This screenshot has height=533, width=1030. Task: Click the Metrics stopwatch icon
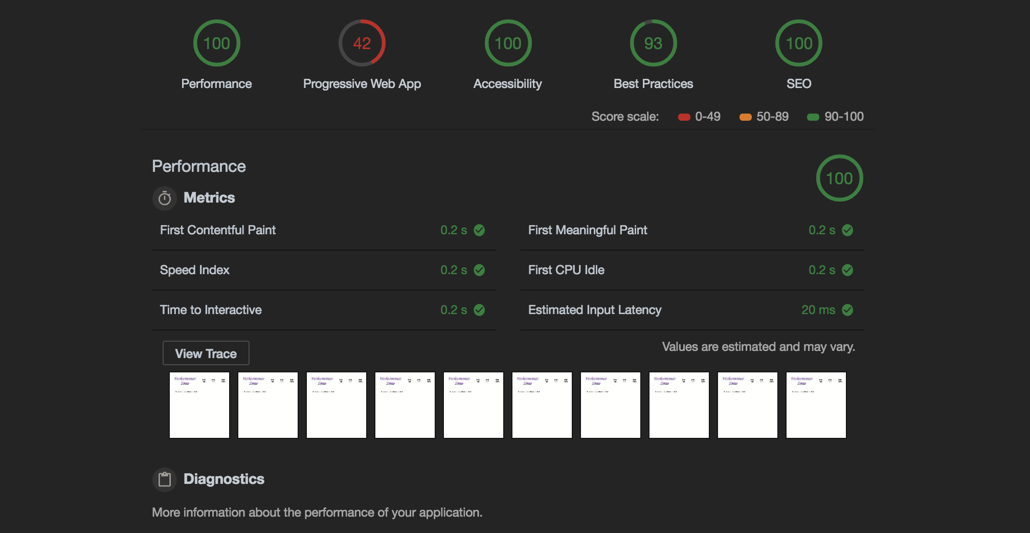tap(165, 198)
